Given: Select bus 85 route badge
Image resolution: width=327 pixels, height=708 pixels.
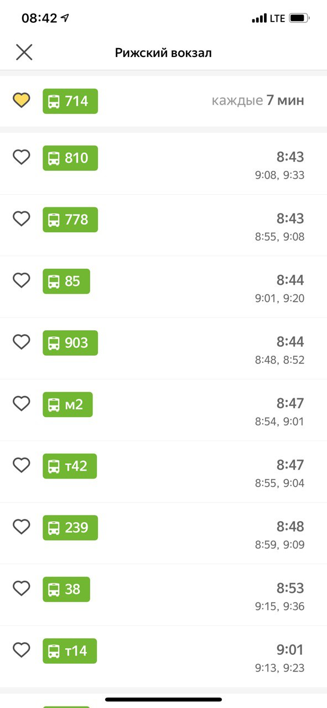Looking at the screenshot, I should tap(66, 281).
